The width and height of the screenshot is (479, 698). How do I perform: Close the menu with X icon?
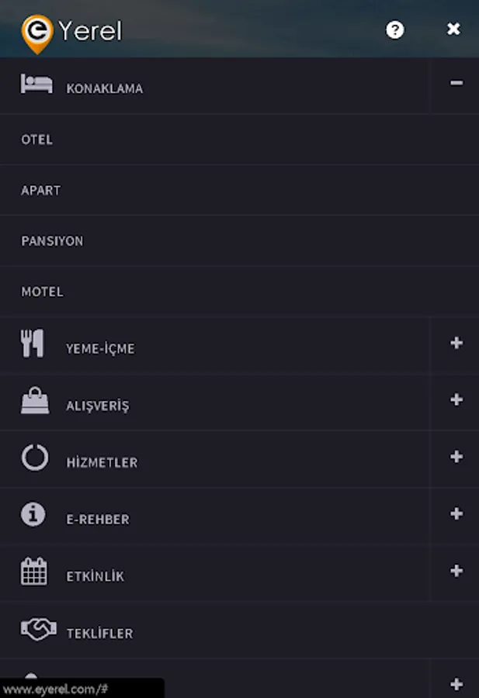453,29
